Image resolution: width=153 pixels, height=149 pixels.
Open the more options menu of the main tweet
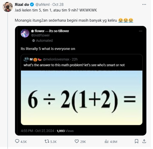tap(144, 5)
